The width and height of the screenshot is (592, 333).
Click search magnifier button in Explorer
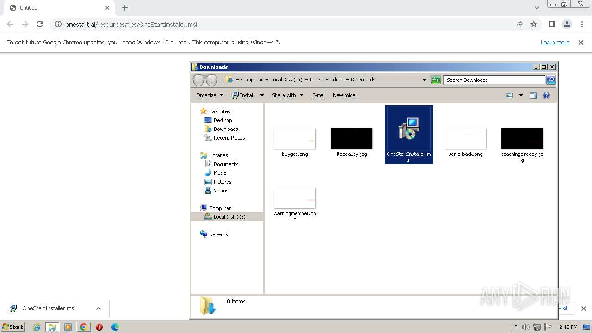(x=551, y=80)
